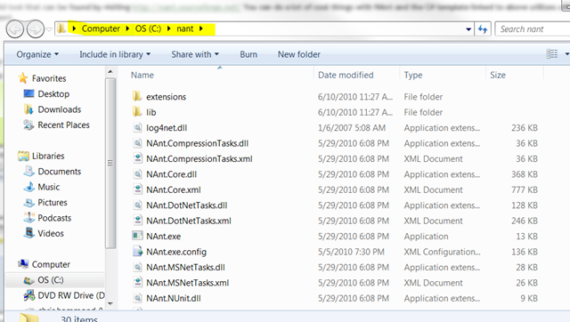
Task: Click the Computer breadcrumb in address bar
Action: point(101,28)
